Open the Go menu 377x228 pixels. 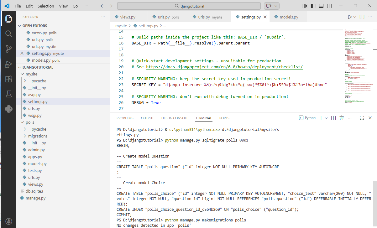(75, 6)
